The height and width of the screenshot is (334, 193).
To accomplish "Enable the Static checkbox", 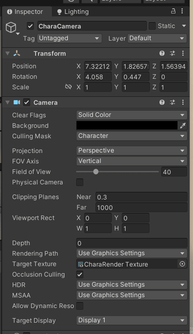I will [x=152, y=26].
